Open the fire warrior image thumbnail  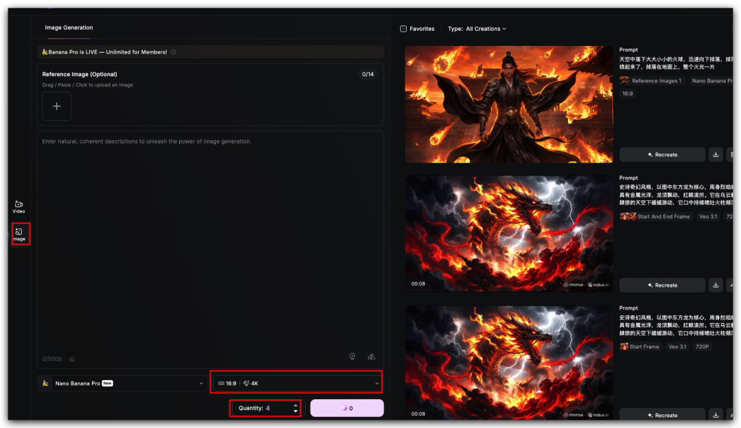[509, 104]
